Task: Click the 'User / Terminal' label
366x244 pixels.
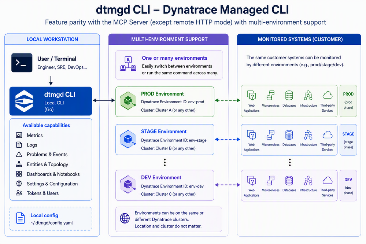Action: pyautogui.click(x=57, y=59)
